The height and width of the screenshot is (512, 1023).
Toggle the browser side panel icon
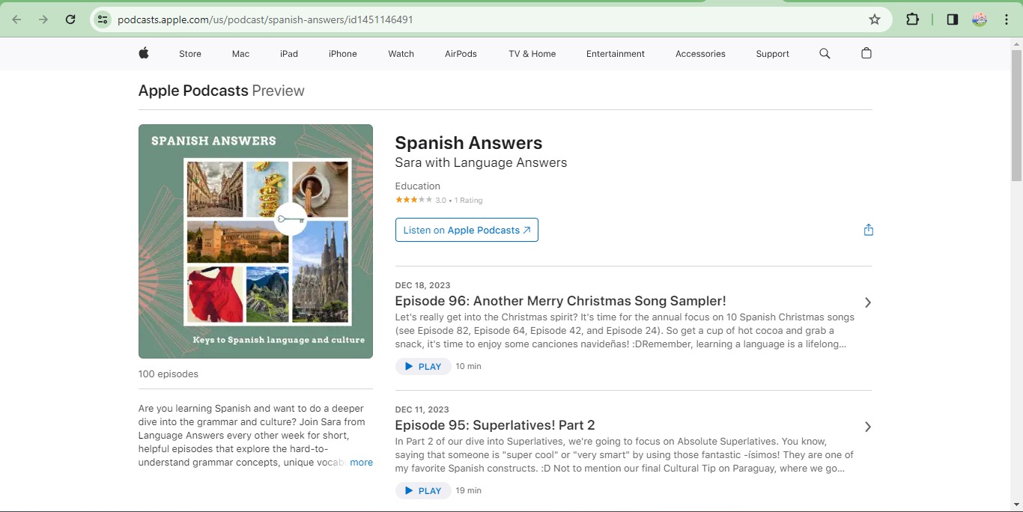(953, 19)
